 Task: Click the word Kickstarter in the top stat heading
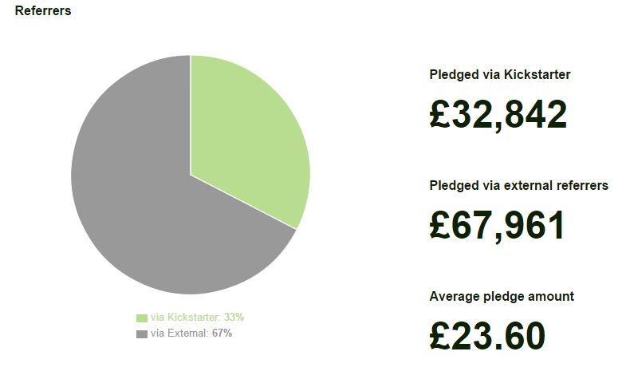tap(537, 74)
